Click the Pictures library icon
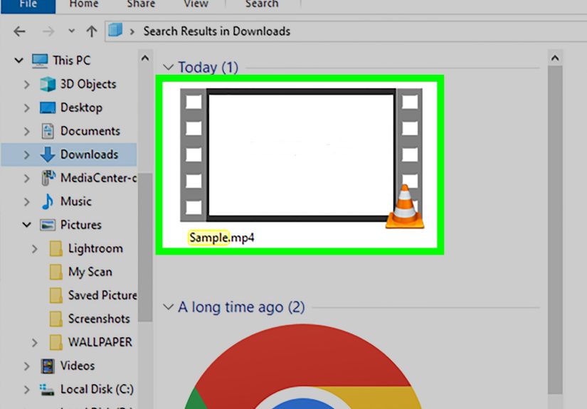 48,225
